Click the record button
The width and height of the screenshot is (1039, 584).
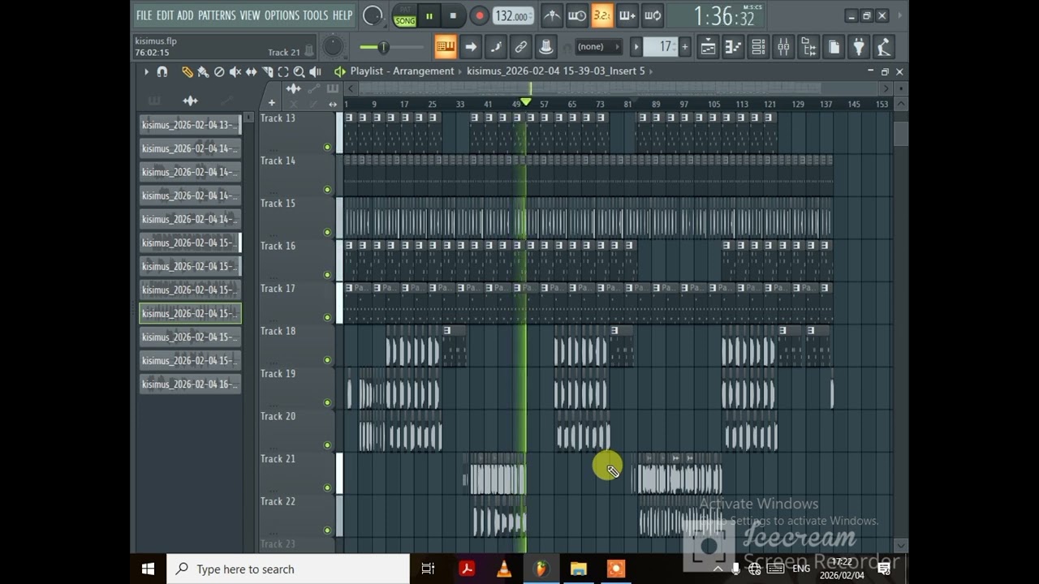479,15
